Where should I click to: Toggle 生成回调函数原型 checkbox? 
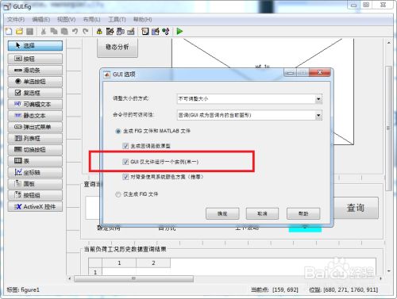[x=125, y=146]
